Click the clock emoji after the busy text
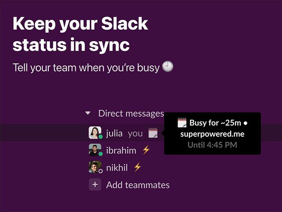Viewport: 282px width, 212px height. click(x=167, y=67)
